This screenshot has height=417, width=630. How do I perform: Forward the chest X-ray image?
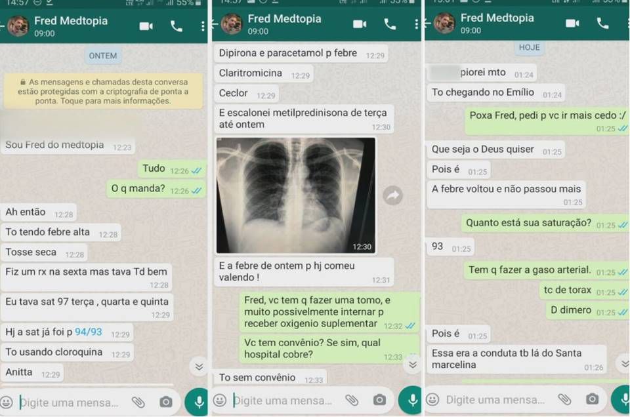point(393,195)
